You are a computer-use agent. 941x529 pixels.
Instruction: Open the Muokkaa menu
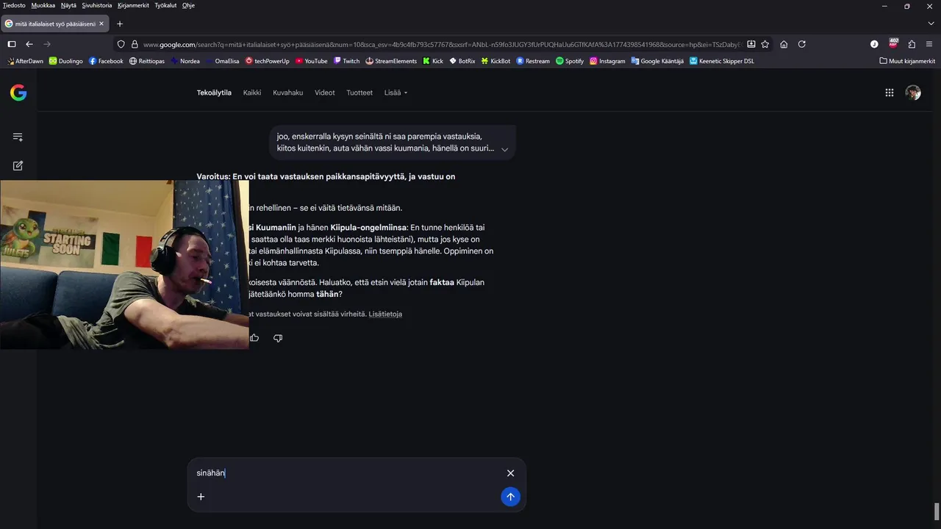(43, 5)
